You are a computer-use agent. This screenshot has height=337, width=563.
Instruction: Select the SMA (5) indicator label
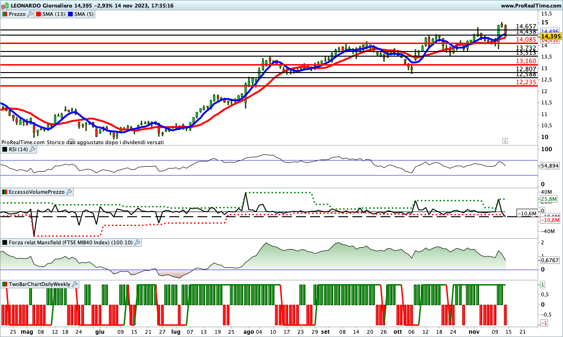point(85,14)
